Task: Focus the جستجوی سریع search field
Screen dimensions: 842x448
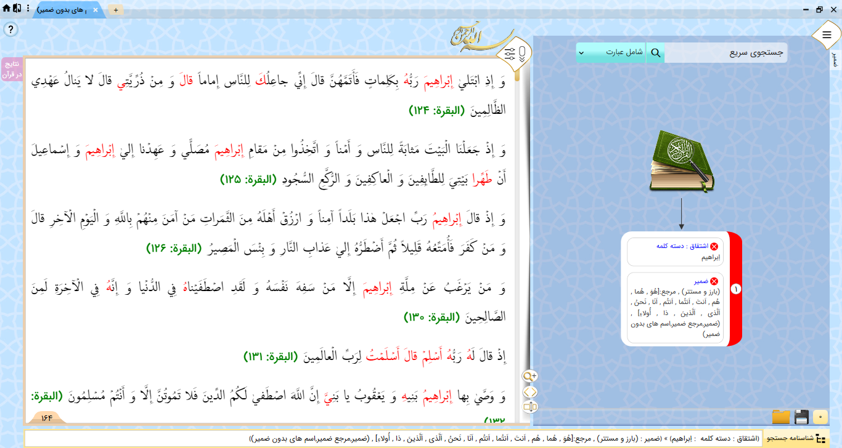Action: 726,53
